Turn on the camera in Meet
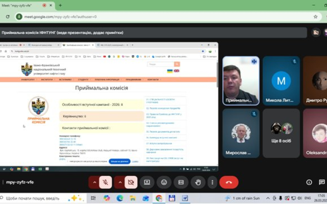Screen dimensions: 327x204 (131, 182)
